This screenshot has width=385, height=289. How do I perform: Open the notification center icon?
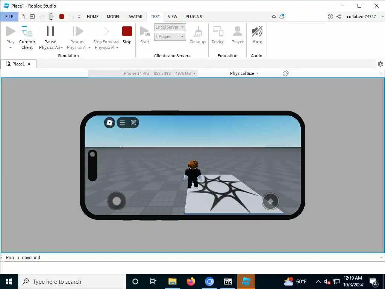(373, 281)
